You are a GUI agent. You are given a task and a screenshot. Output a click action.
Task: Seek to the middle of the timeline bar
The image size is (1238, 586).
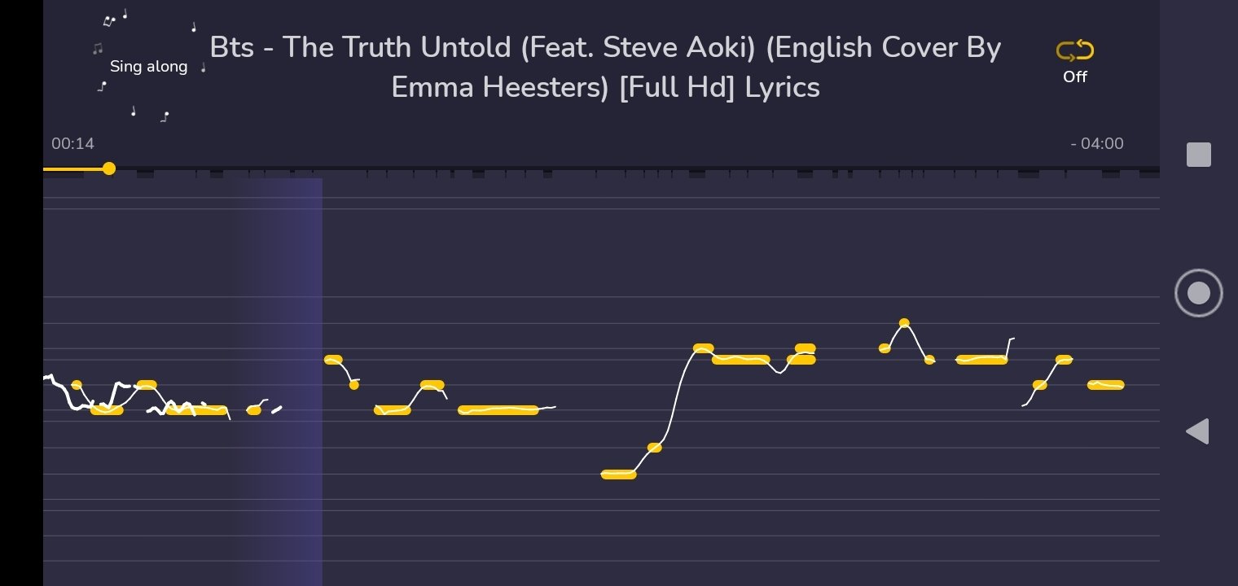coord(601,169)
